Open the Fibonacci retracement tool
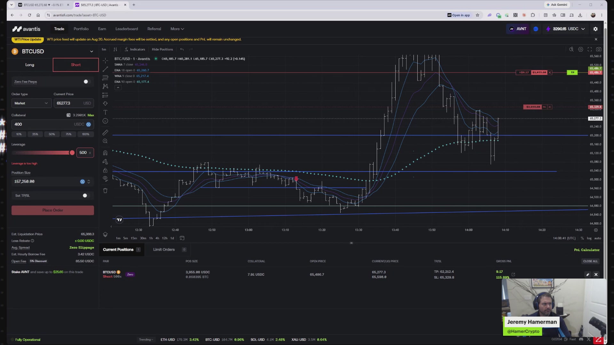This screenshot has width=614, height=345. [x=105, y=78]
